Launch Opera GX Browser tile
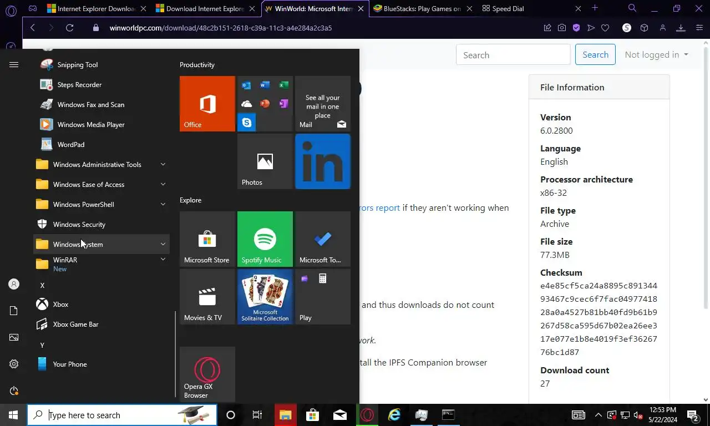 [207, 374]
